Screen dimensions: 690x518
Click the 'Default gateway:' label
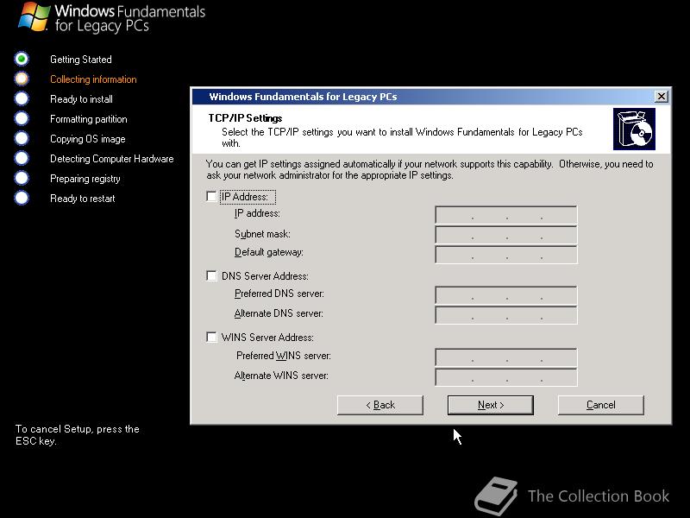pyautogui.click(x=269, y=252)
